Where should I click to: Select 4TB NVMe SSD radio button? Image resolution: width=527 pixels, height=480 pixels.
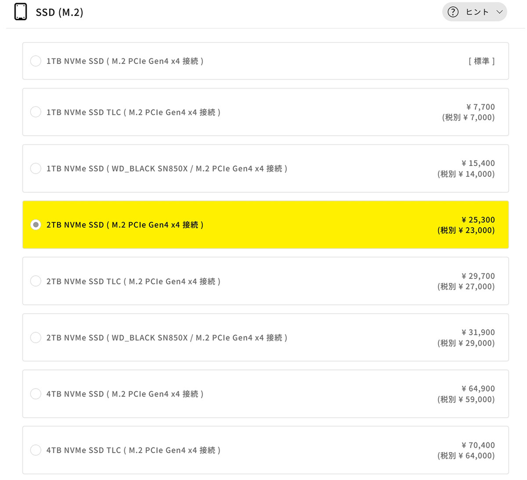36,394
